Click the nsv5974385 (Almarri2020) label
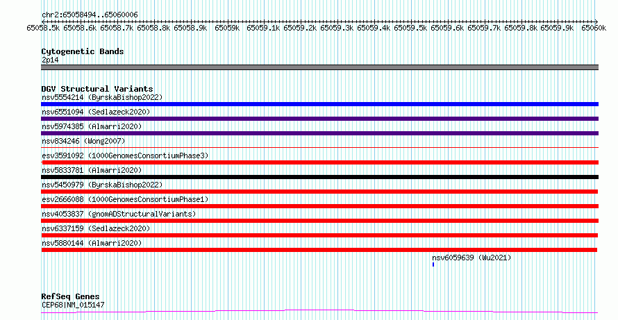 tap(92, 126)
